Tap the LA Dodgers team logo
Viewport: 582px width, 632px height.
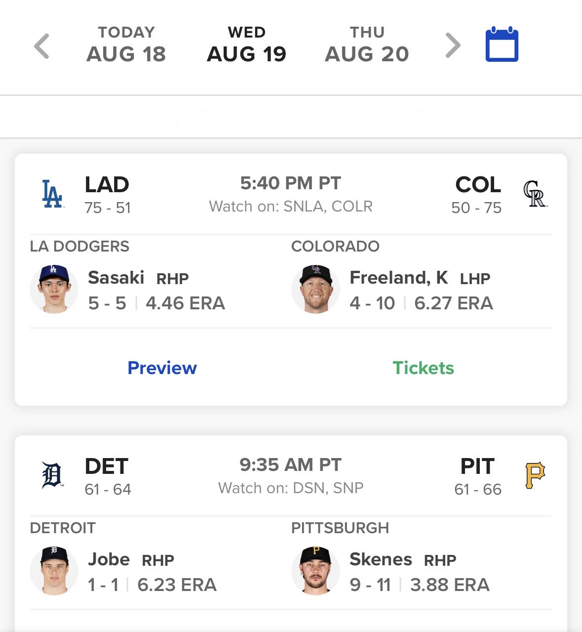pyautogui.click(x=52, y=194)
